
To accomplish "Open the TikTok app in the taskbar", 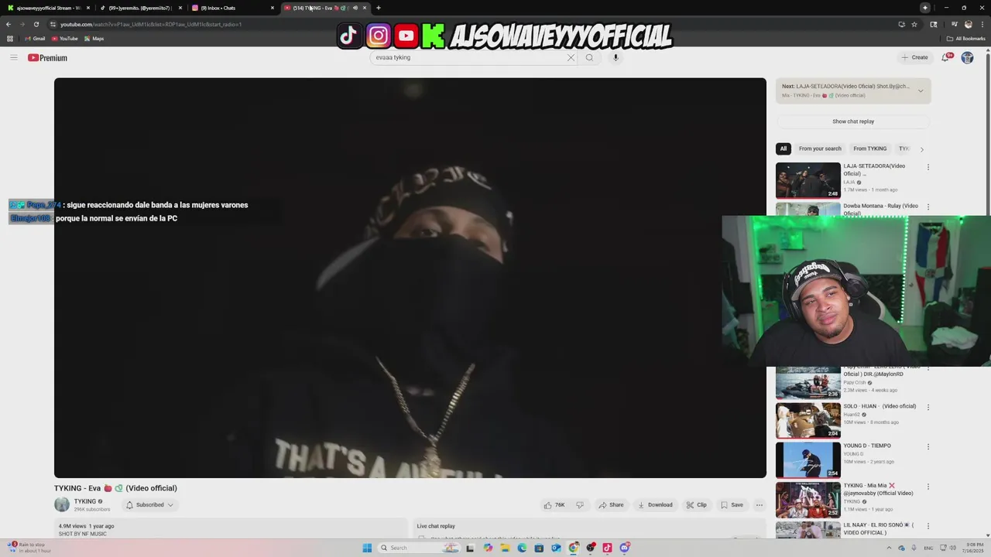I will 607,548.
